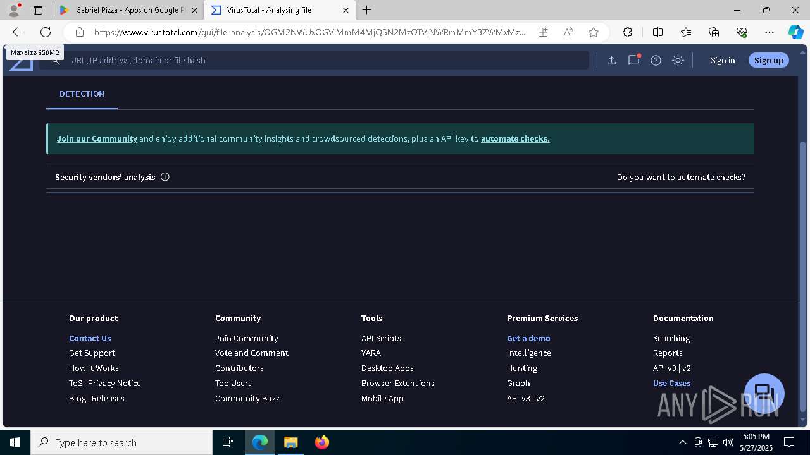Image resolution: width=810 pixels, height=455 pixels.
Task: Open the API Scripts link
Action: [x=381, y=338]
